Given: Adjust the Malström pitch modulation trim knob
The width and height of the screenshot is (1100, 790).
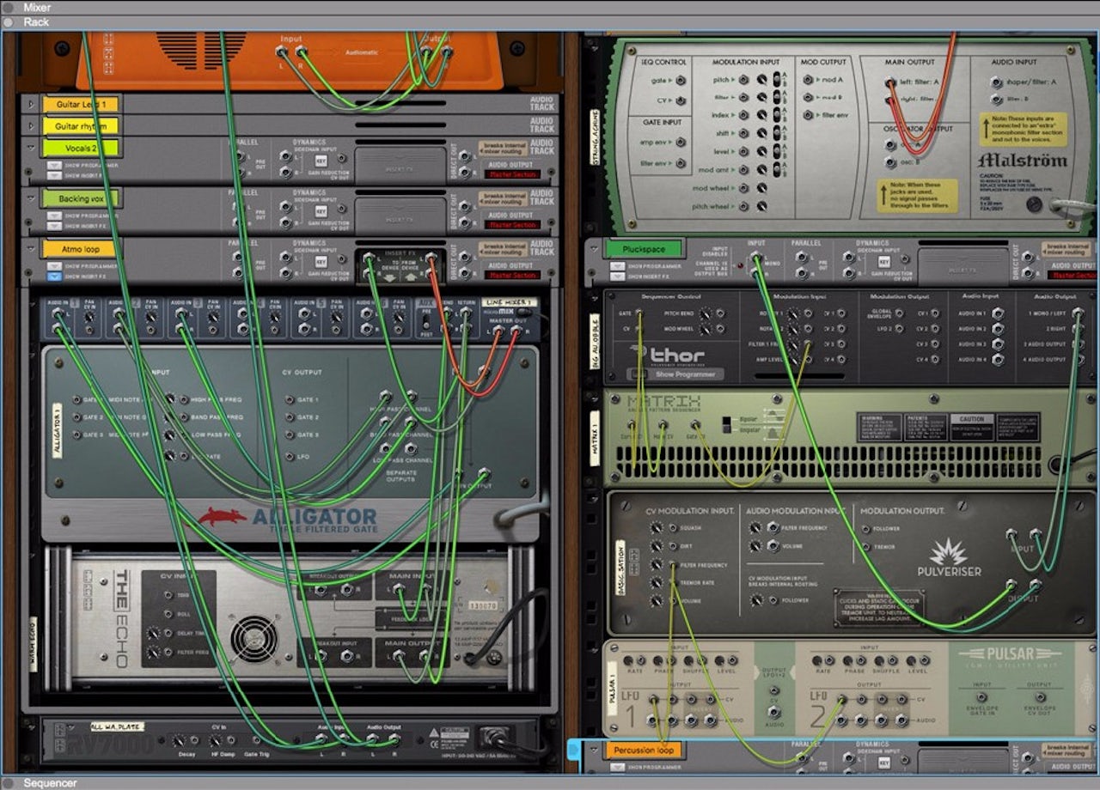Looking at the screenshot, I should [761, 80].
